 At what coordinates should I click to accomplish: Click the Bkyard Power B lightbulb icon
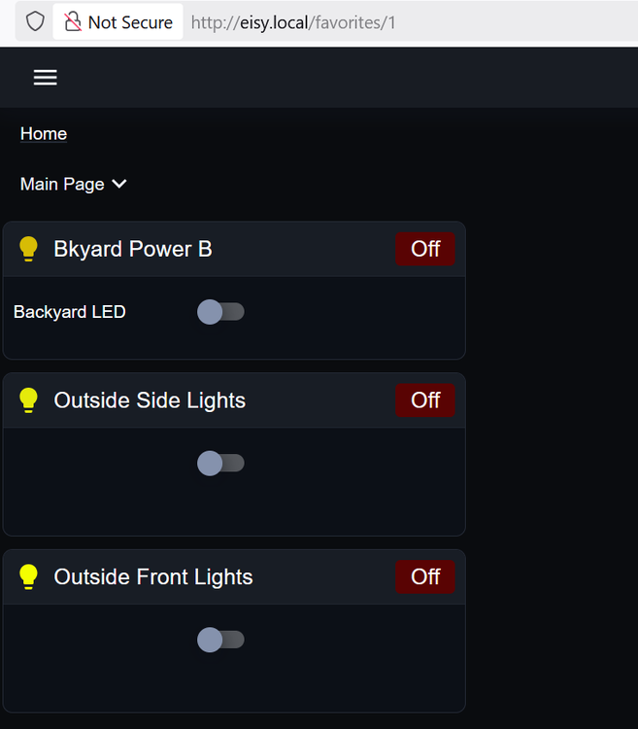pos(28,249)
